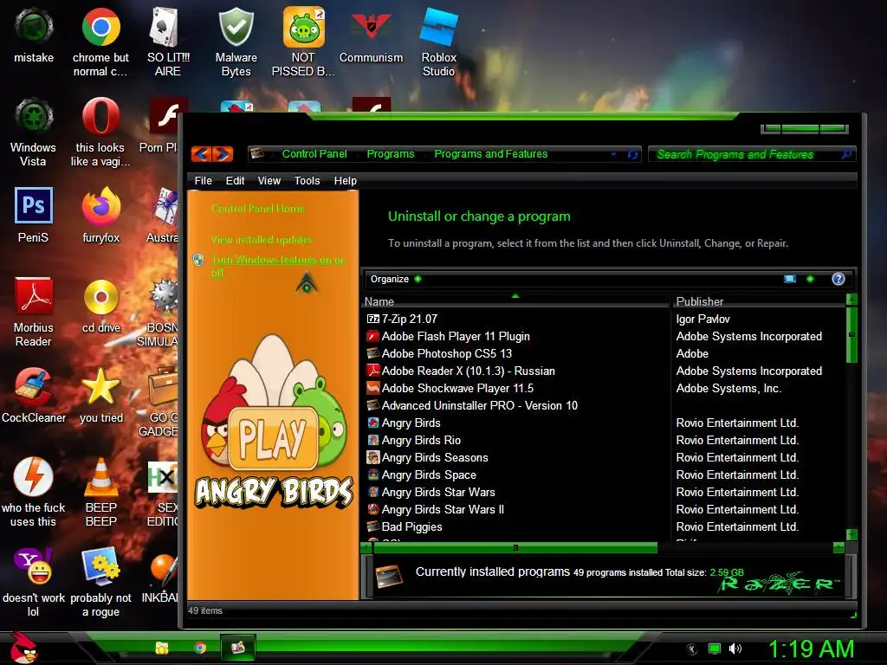The height and width of the screenshot is (665, 887).
Task: Click the help question mark button
Action: click(x=838, y=279)
